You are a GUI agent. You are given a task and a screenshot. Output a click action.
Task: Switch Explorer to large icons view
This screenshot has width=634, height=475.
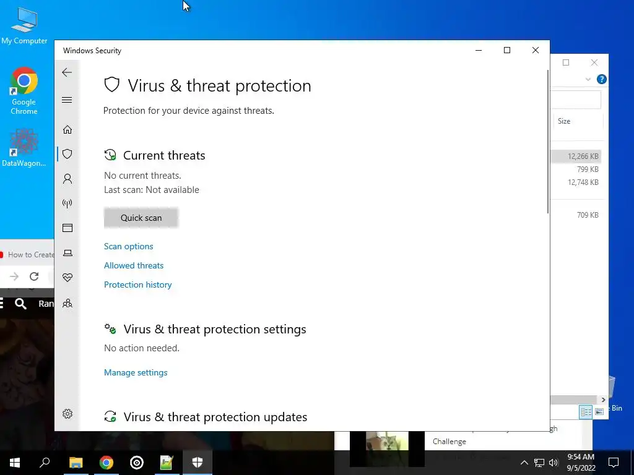point(599,411)
